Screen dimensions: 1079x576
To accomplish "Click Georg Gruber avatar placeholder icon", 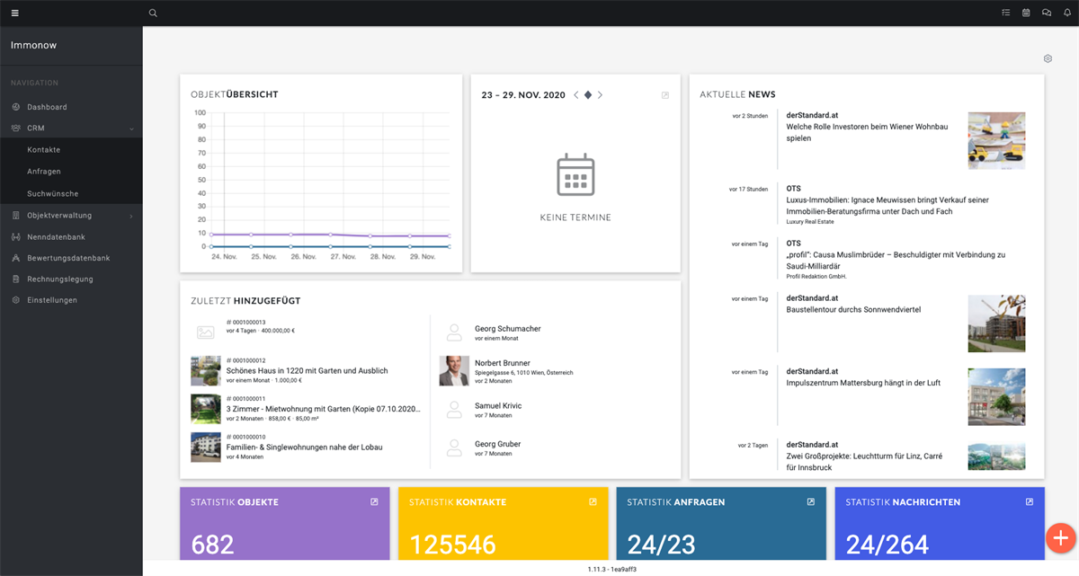I will point(454,448).
